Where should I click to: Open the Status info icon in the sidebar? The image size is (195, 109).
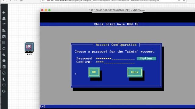click(4, 61)
